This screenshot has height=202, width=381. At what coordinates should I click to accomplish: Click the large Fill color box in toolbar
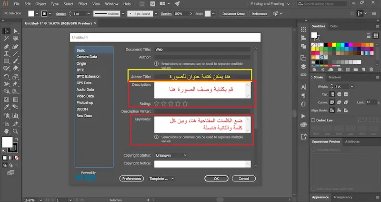tap(7, 142)
